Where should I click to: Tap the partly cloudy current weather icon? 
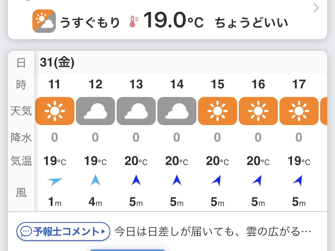pos(44,21)
